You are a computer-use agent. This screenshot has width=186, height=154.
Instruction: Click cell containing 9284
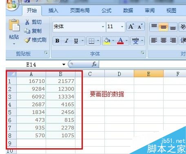point(31,89)
